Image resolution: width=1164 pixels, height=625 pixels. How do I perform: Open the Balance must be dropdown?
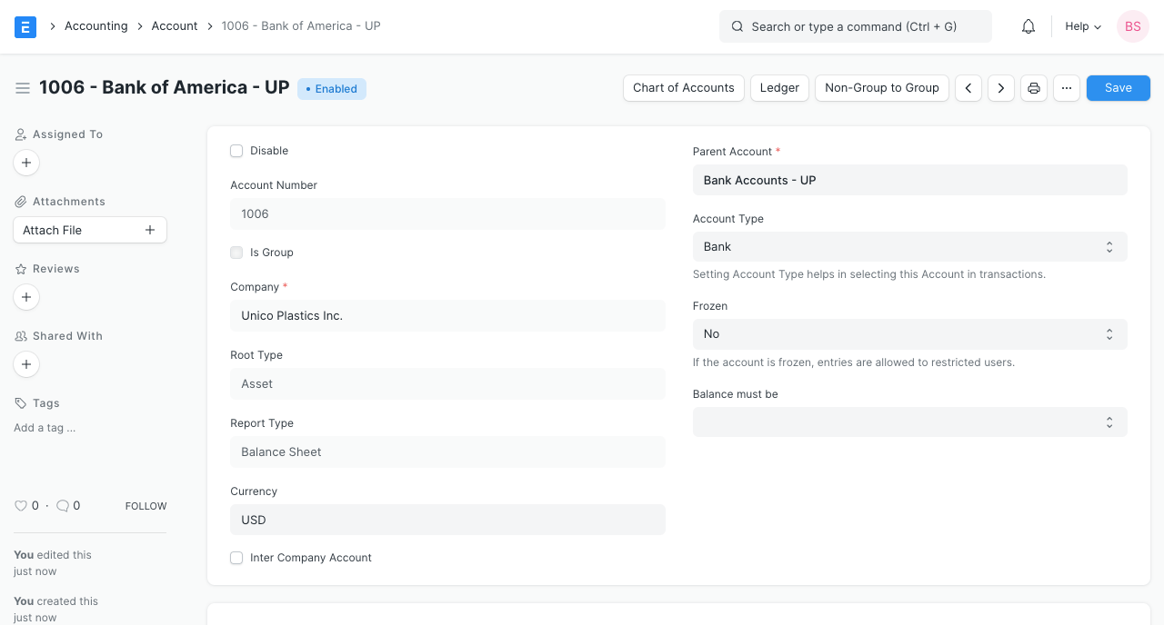click(x=909, y=422)
